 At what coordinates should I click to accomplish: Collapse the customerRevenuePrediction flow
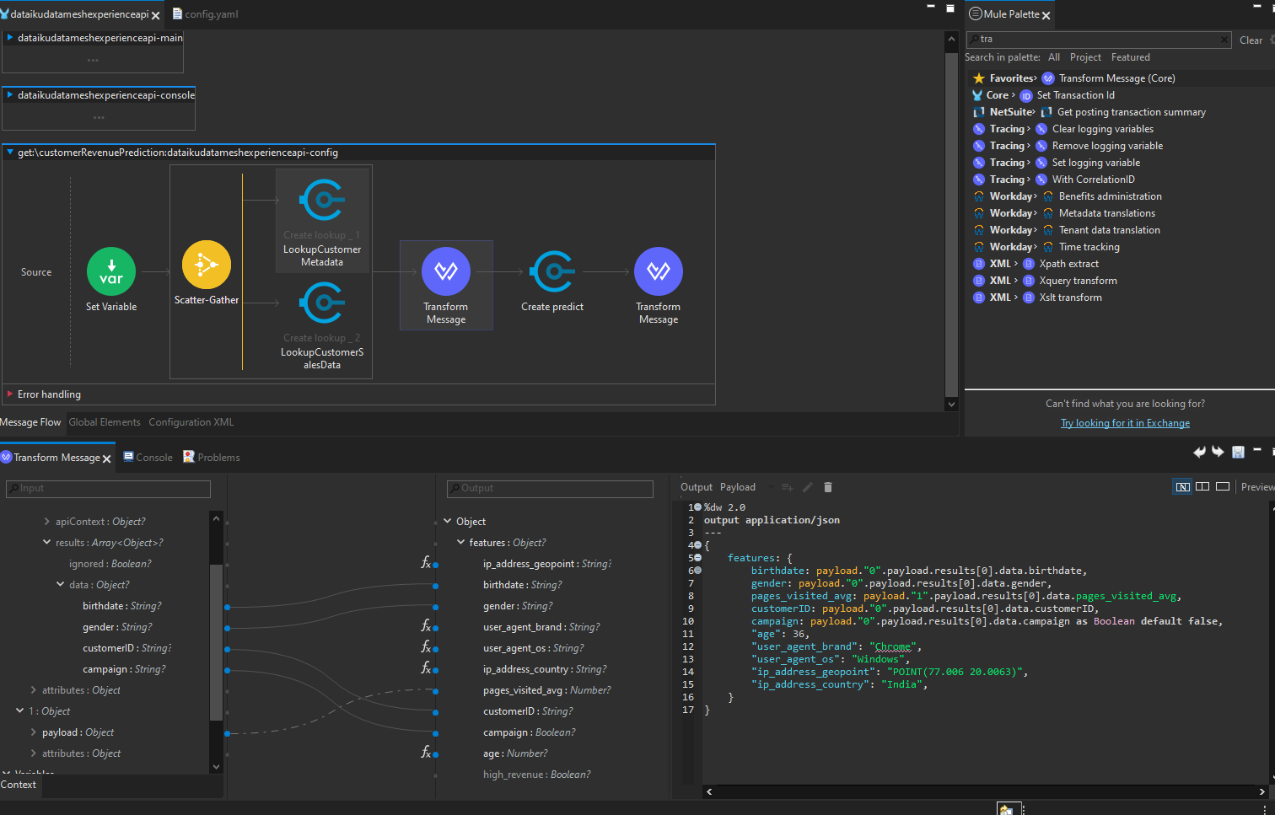[10, 153]
